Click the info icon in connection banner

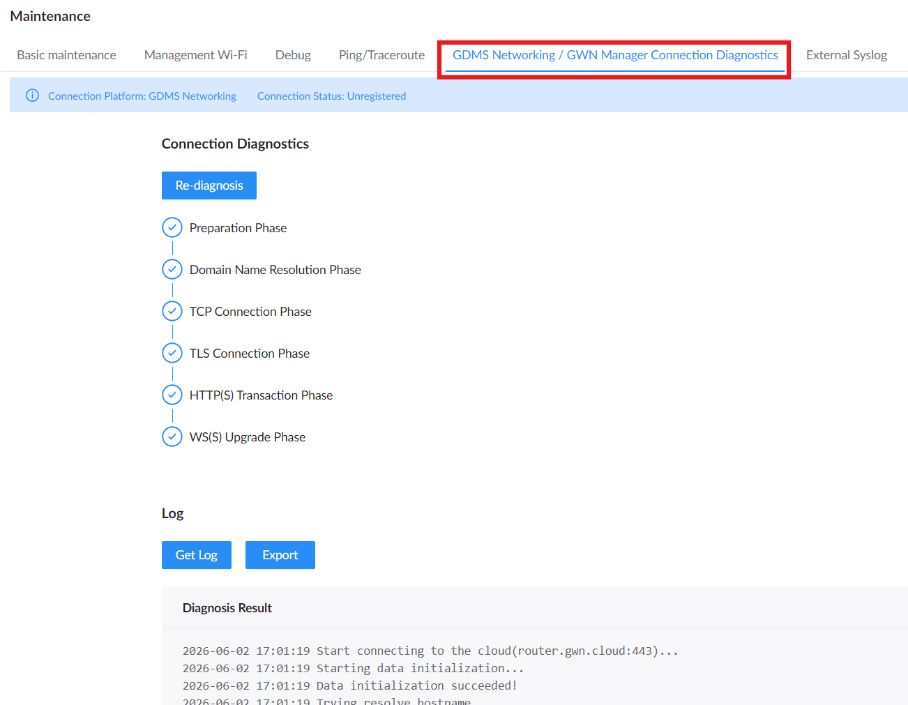coord(32,96)
